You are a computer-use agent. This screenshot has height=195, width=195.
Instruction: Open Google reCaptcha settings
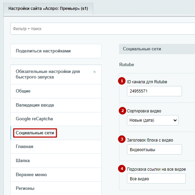tap(56, 119)
